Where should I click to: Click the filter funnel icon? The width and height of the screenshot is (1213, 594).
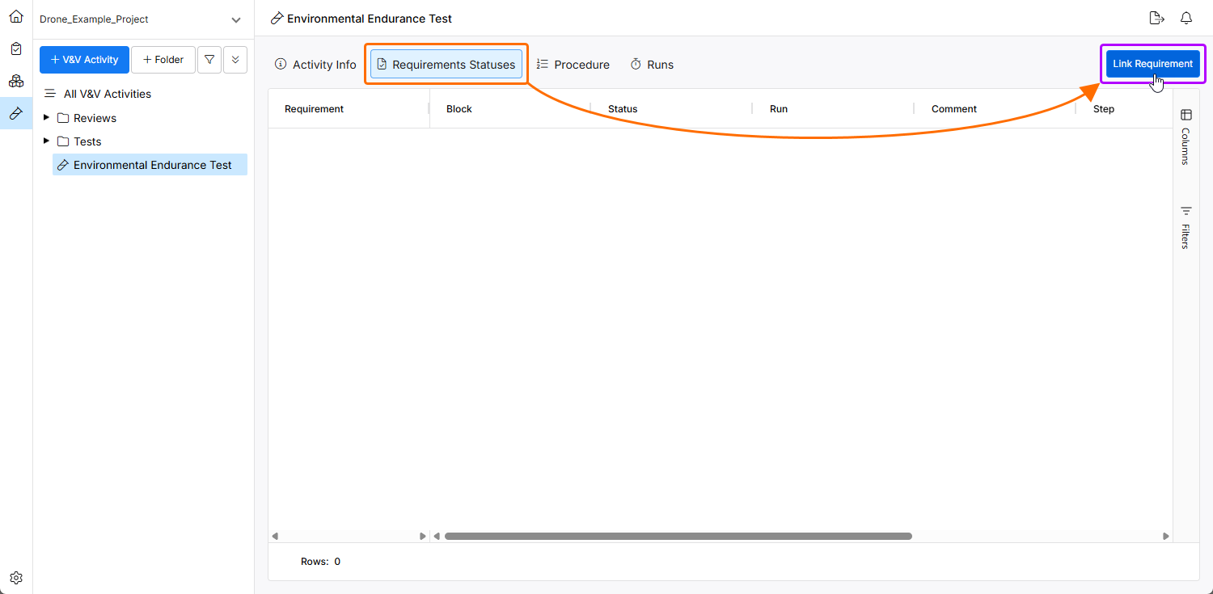coord(209,60)
